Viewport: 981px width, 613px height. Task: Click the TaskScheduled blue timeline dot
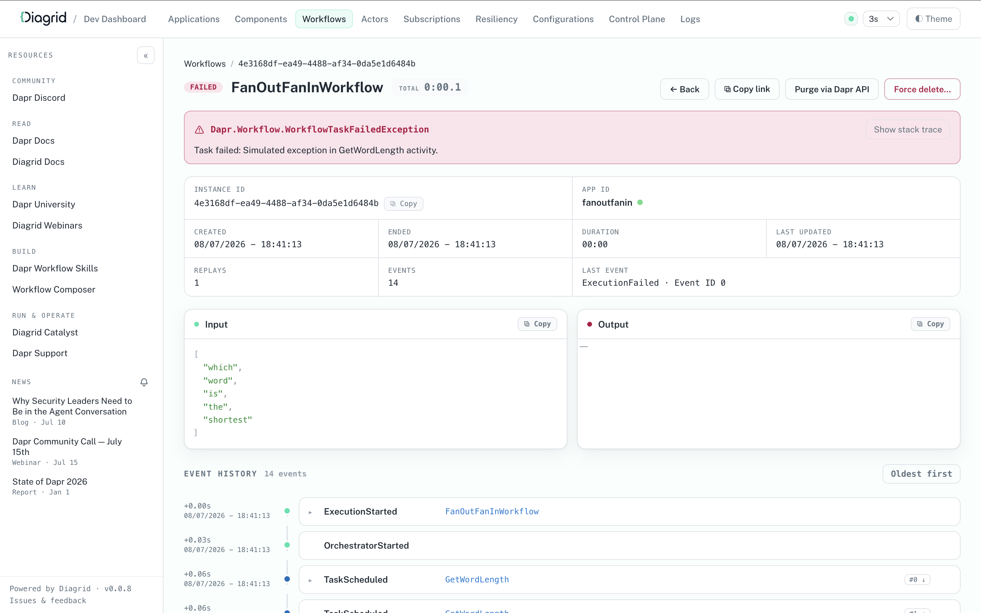click(287, 579)
